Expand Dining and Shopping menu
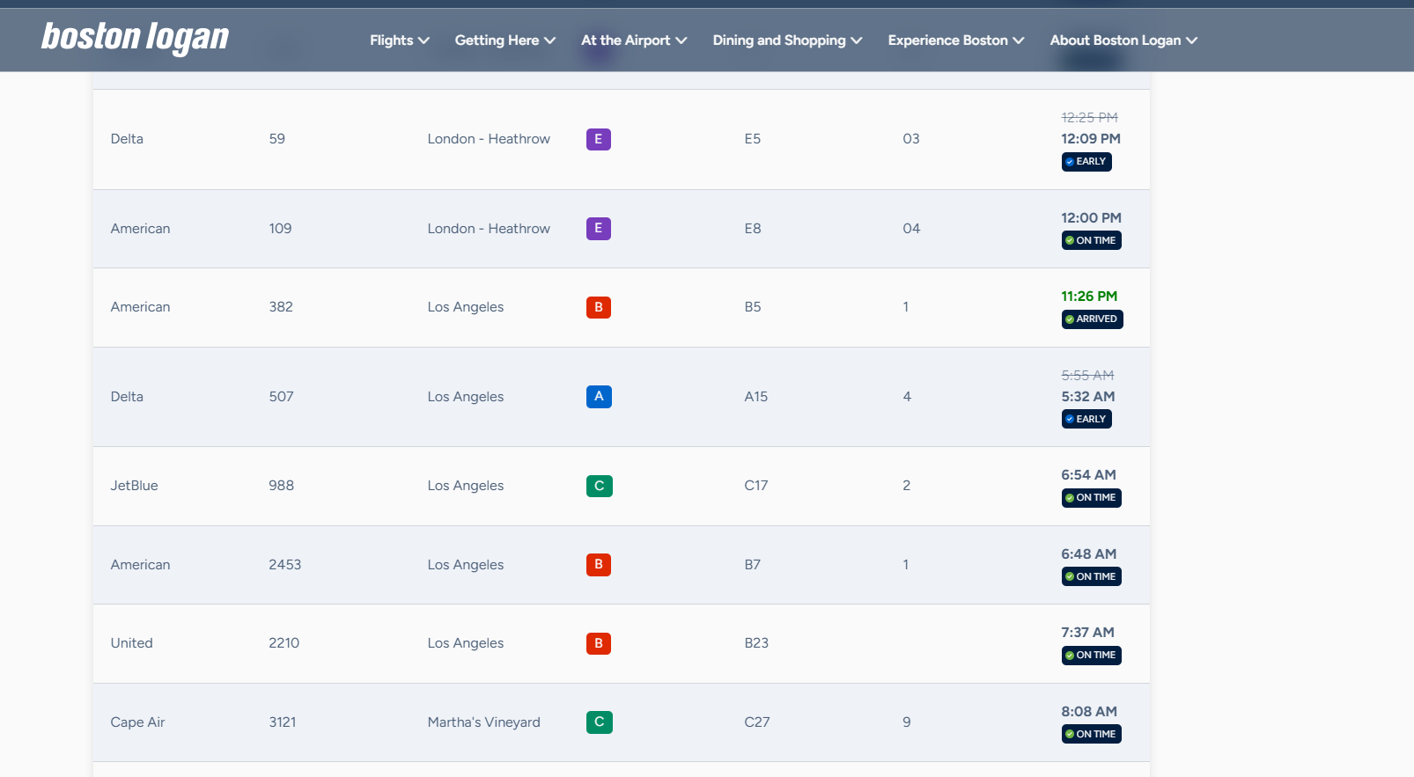This screenshot has height=777, width=1414. coord(787,40)
